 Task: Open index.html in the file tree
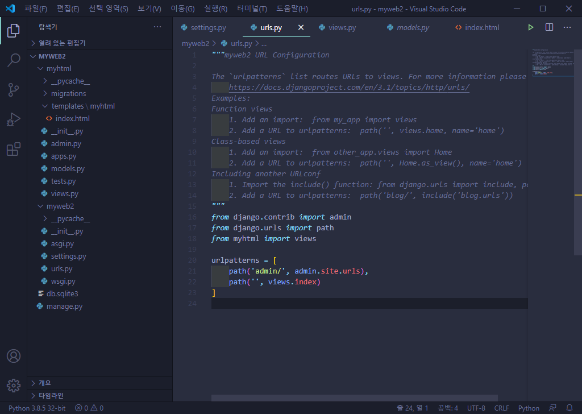pos(72,118)
